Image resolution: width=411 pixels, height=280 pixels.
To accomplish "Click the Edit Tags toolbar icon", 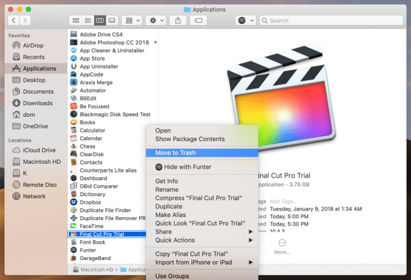I will (198, 20).
